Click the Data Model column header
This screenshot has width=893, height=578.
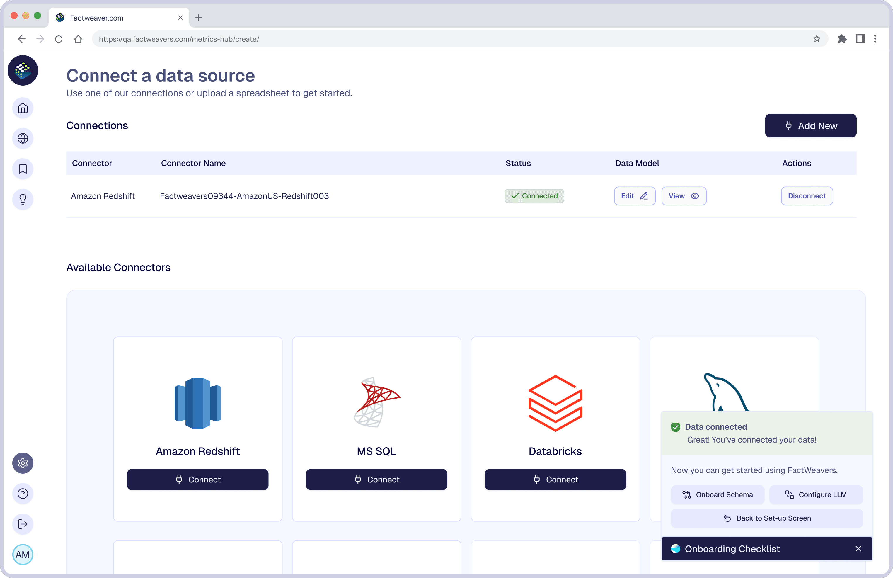637,163
